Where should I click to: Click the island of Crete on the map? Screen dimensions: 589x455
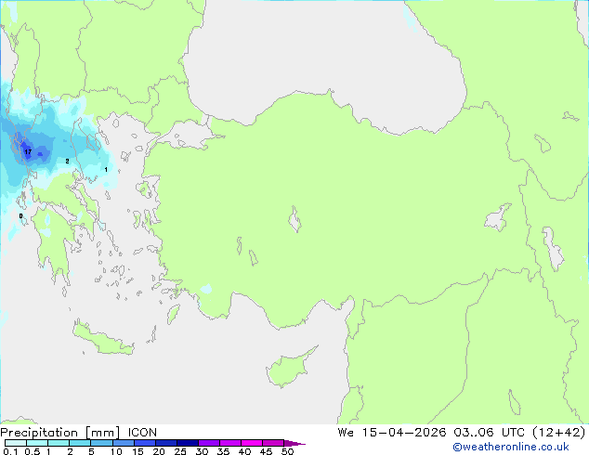tap(103, 339)
